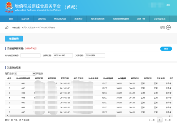Image resolution: width=177 pixels, height=123 pixels.
Task: Open the 发票查询 navigation tab
Action: click(x=78, y=19)
